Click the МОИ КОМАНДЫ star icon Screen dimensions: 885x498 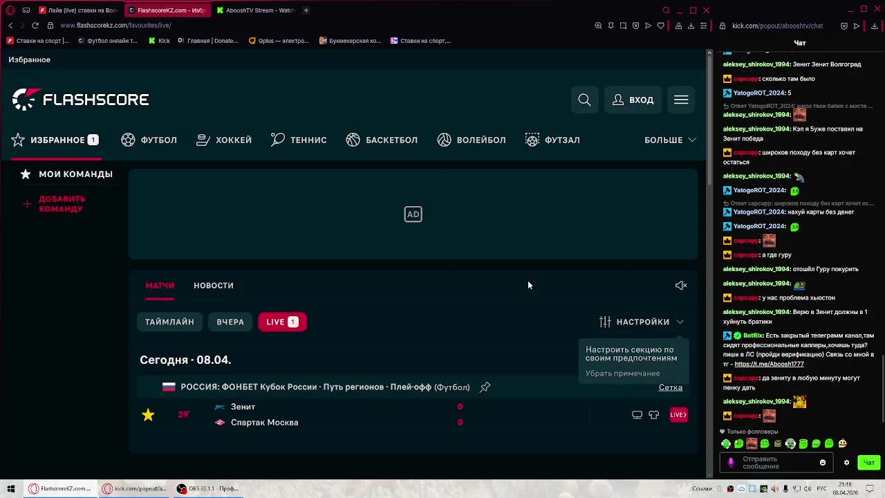point(26,174)
